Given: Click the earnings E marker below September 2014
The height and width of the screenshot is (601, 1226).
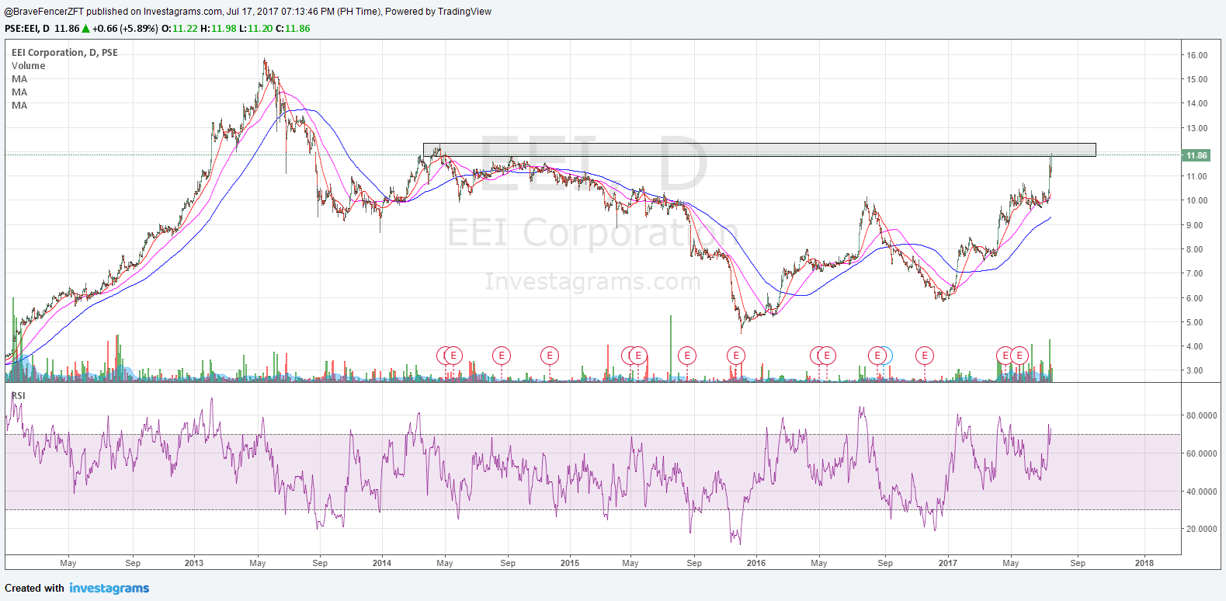Looking at the screenshot, I should (502, 356).
